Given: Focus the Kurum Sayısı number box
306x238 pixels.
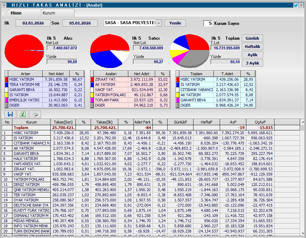Looking at the screenshot, I should click(x=208, y=23).
